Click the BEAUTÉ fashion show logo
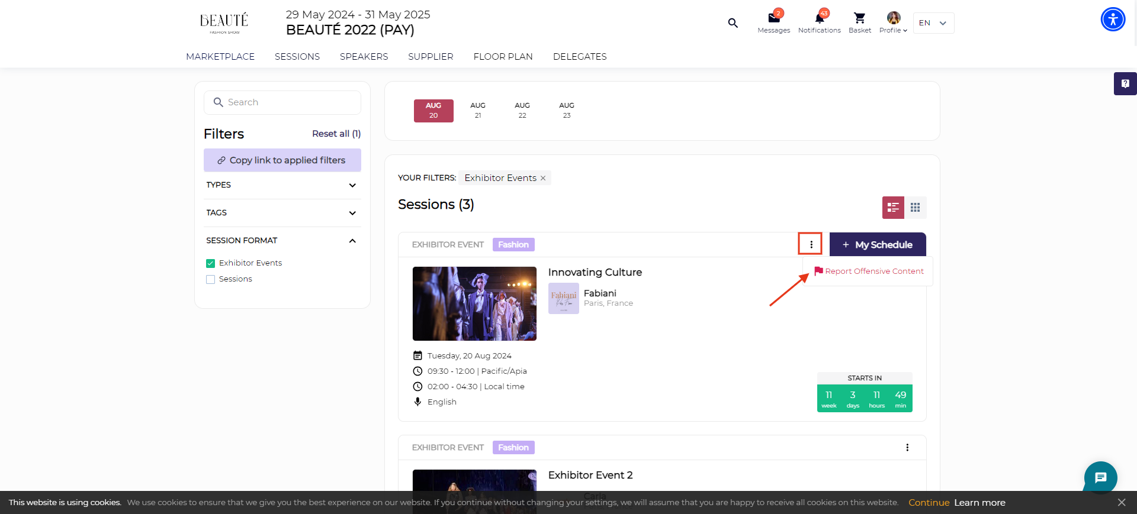 click(x=224, y=23)
